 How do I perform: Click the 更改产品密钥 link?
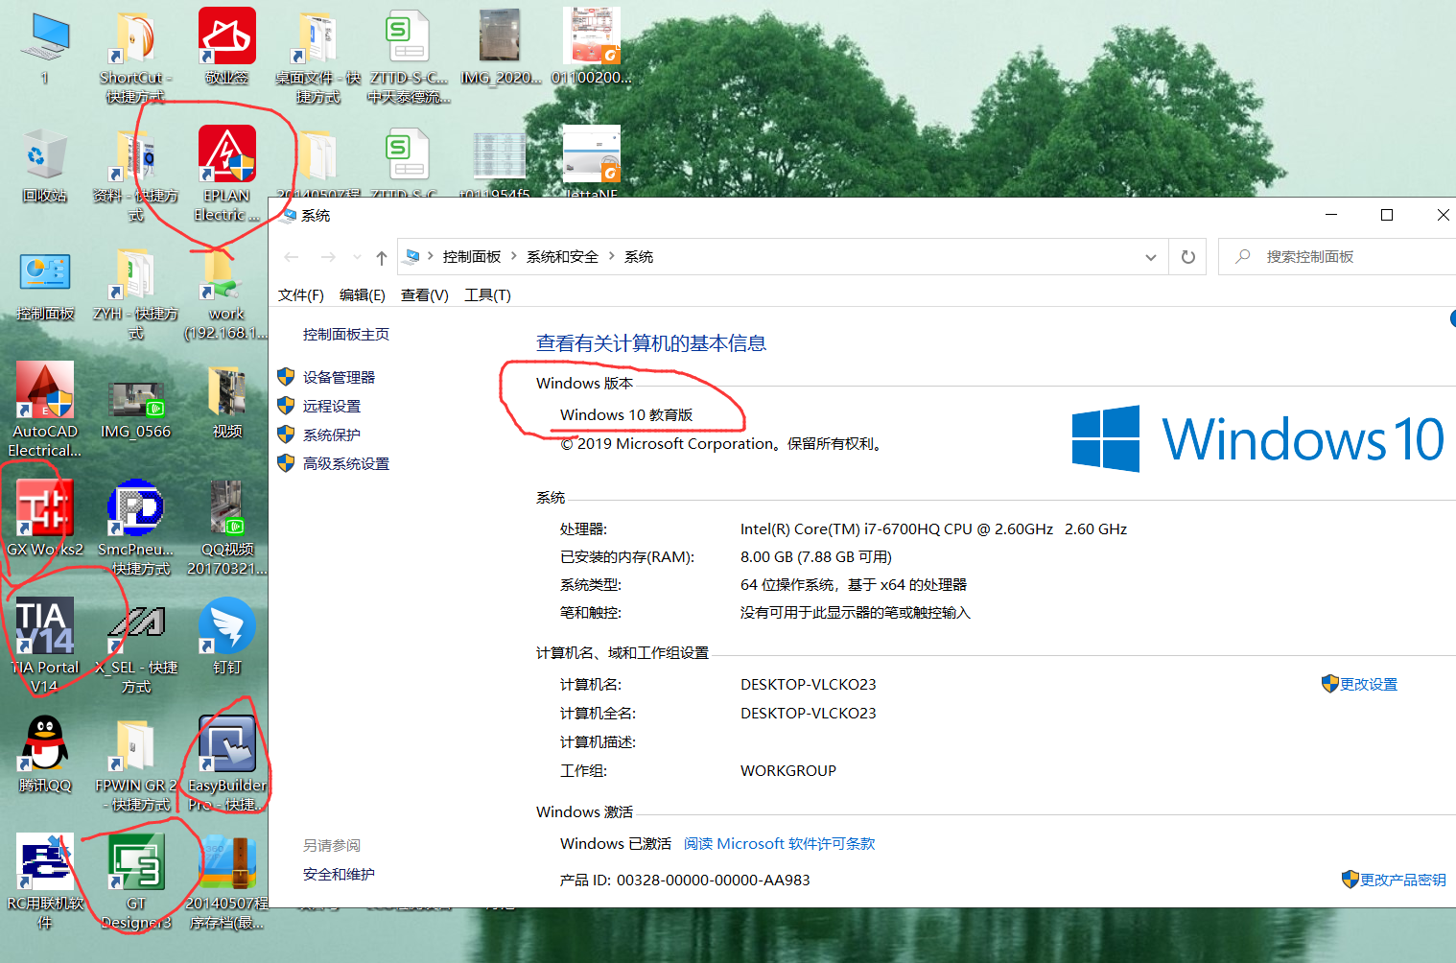click(x=1401, y=880)
